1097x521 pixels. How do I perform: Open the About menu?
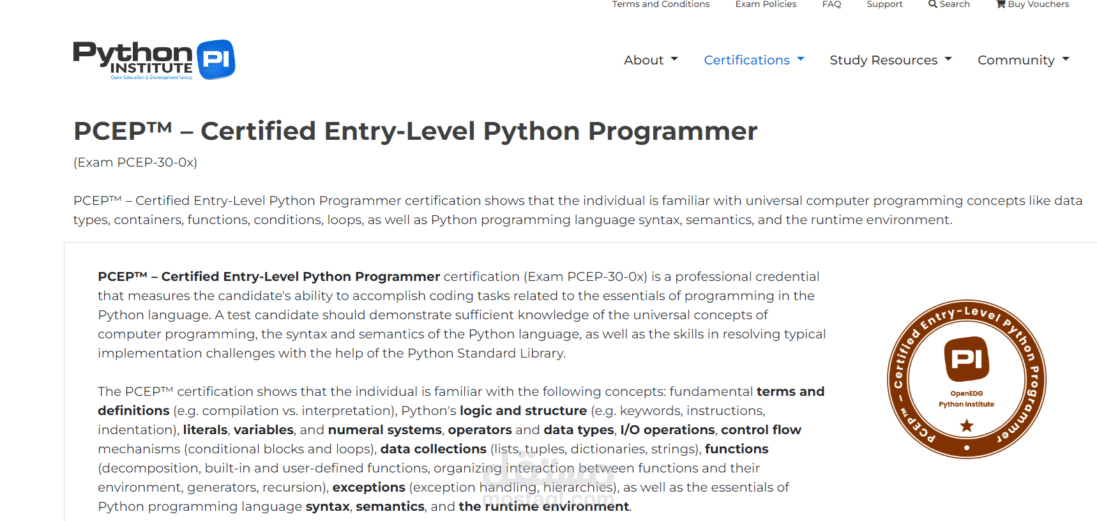click(651, 60)
